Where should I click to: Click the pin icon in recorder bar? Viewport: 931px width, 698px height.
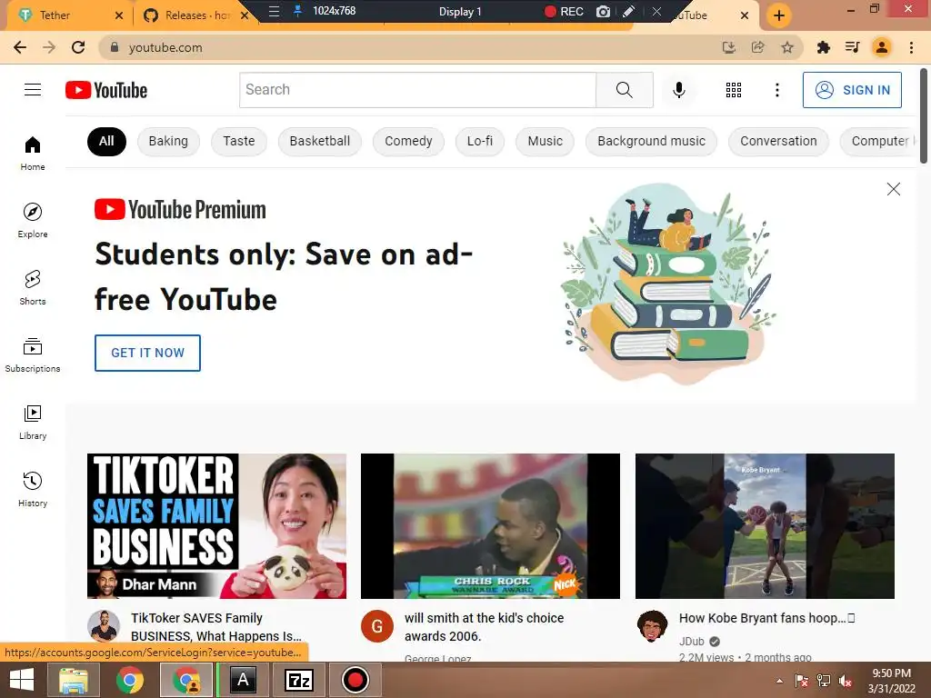(x=297, y=11)
